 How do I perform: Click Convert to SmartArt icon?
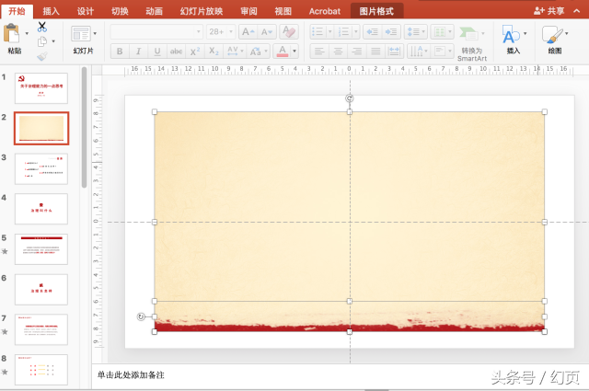click(x=468, y=34)
